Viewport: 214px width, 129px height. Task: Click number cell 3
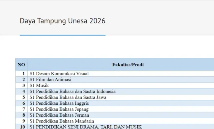pyautogui.click(x=21, y=85)
